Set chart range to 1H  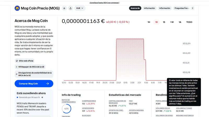click(149, 22)
